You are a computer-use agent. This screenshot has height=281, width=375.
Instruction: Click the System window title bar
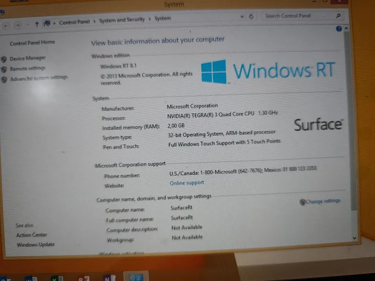(174, 5)
